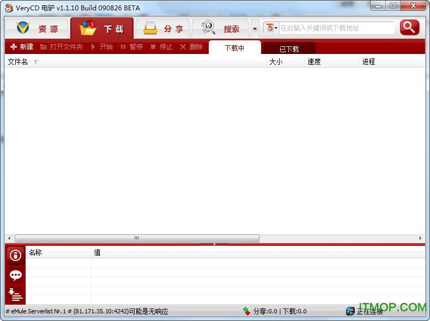This screenshot has width=430, height=321.
Task: Click the red magnifier search button
Action: [x=409, y=27]
